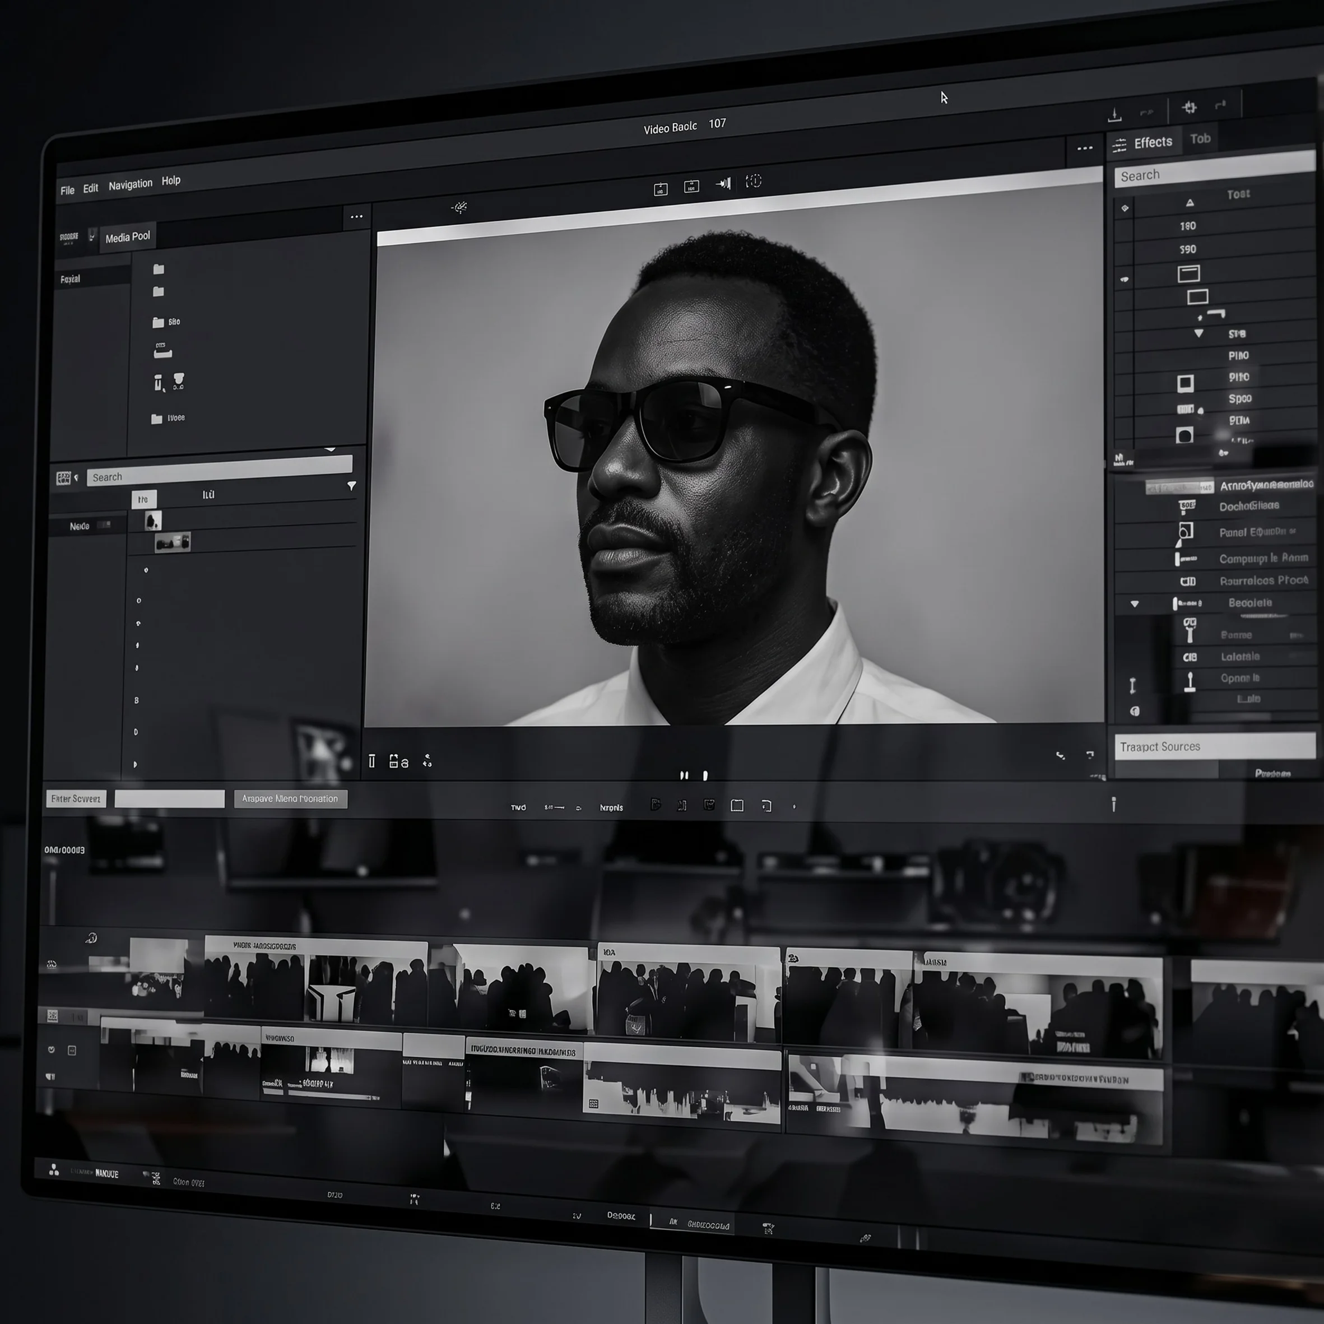1324x1324 pixels.
Task: Click the download icon at top right
Action: tap(1115, 114)
